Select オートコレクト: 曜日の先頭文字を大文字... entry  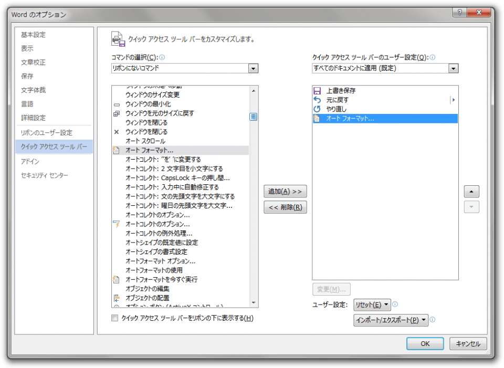coord(180,206)
